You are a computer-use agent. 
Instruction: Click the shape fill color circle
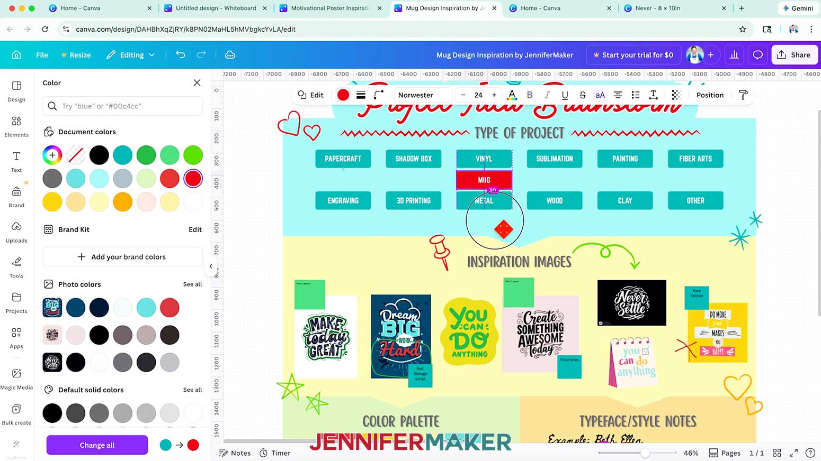click(343, 95)
